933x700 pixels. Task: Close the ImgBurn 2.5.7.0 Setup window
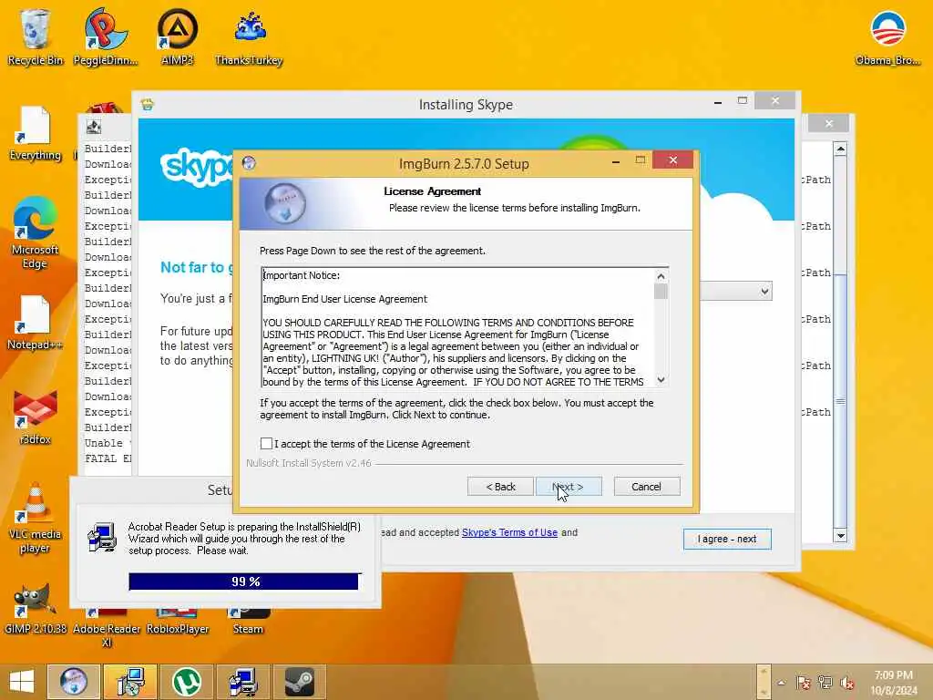[x=673, y=160]
